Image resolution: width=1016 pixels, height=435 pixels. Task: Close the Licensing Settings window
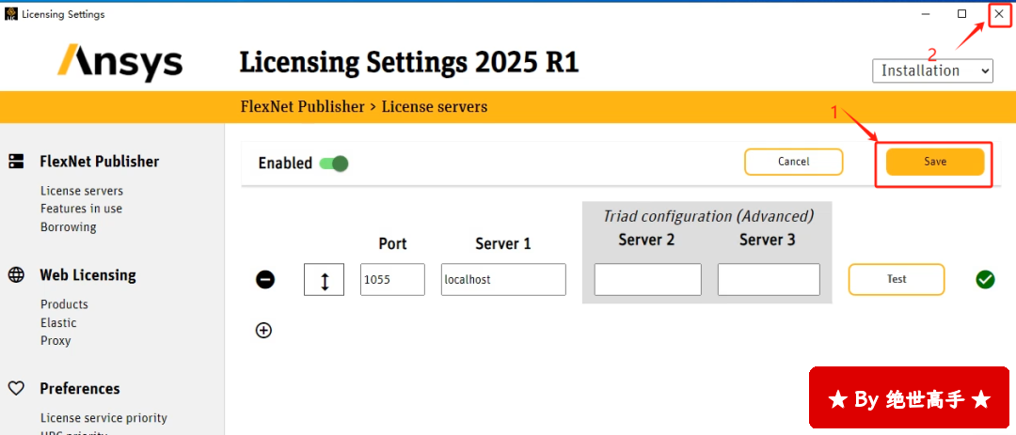(998, 13)
